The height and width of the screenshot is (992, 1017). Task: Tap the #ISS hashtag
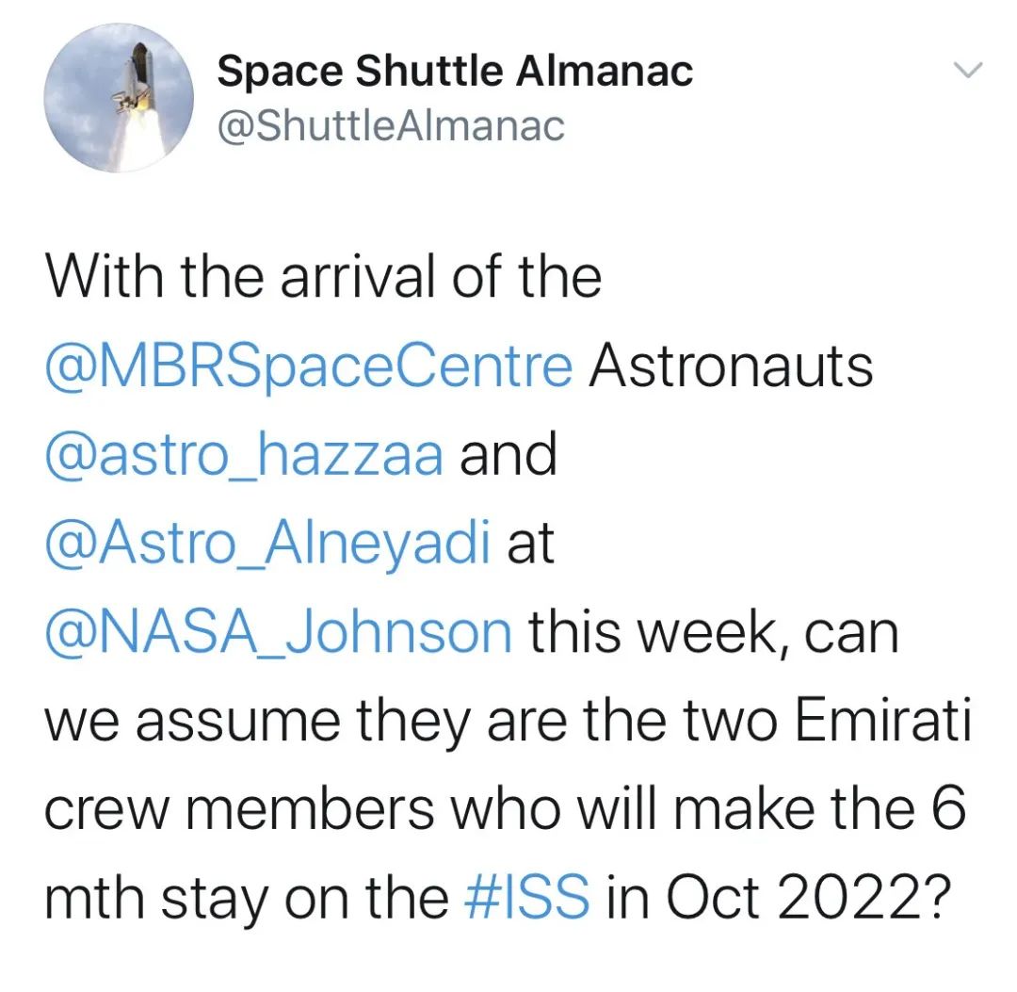[x=528, y=901]
